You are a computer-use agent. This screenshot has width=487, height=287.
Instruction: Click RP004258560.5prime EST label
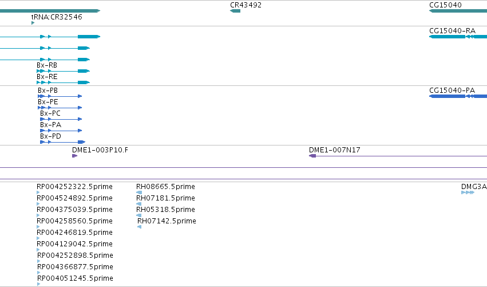(x=74, y=221)
